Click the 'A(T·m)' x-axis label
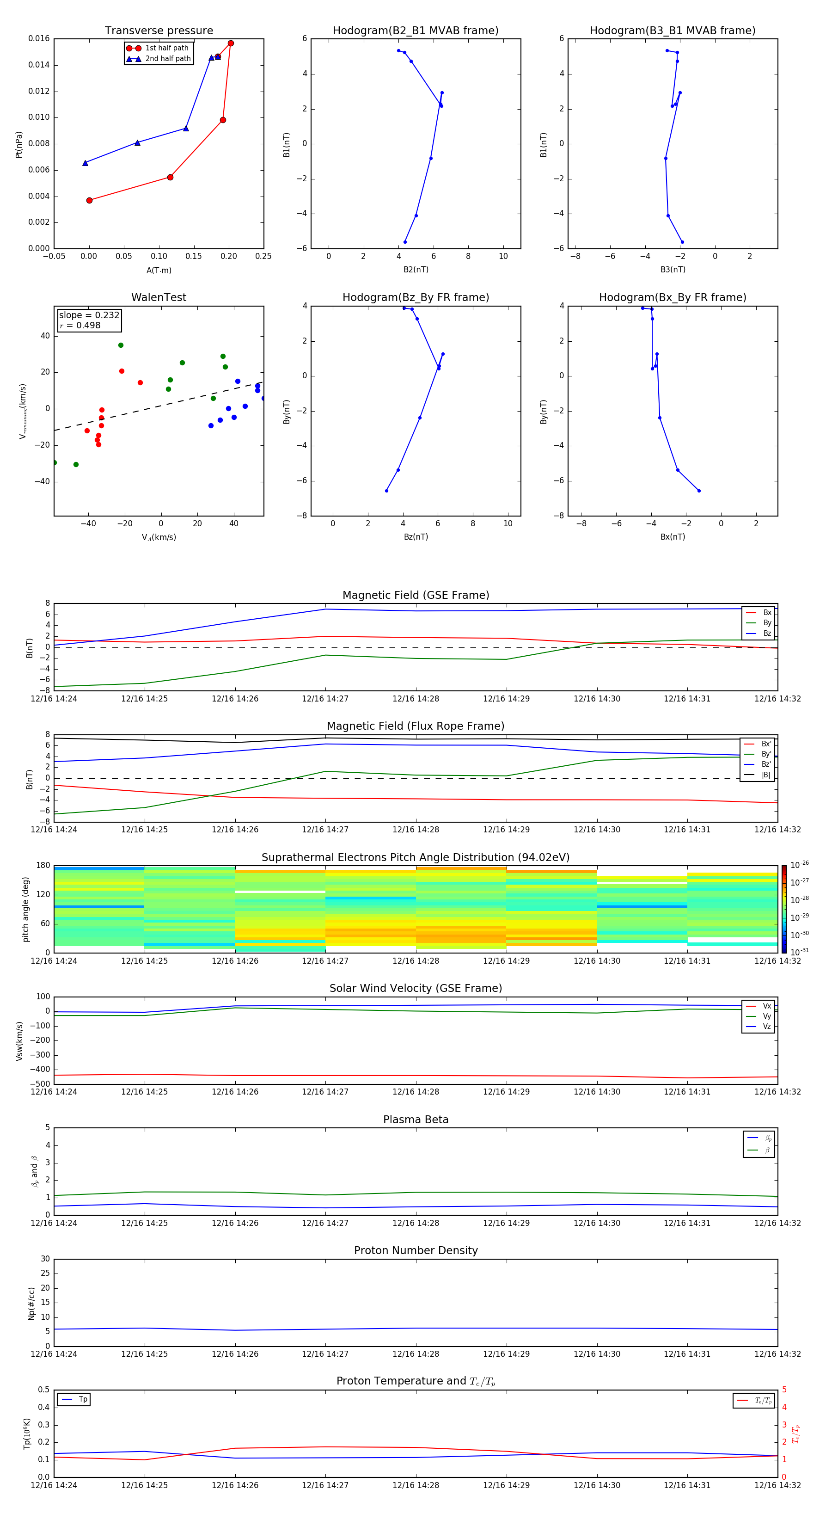The image size is (832, 1526). 159,270
